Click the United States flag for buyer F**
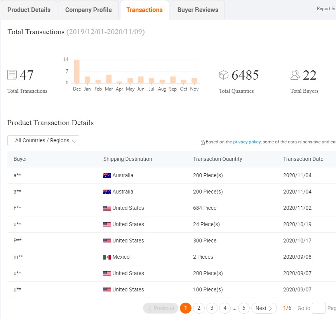 click(x=107, y=208)
